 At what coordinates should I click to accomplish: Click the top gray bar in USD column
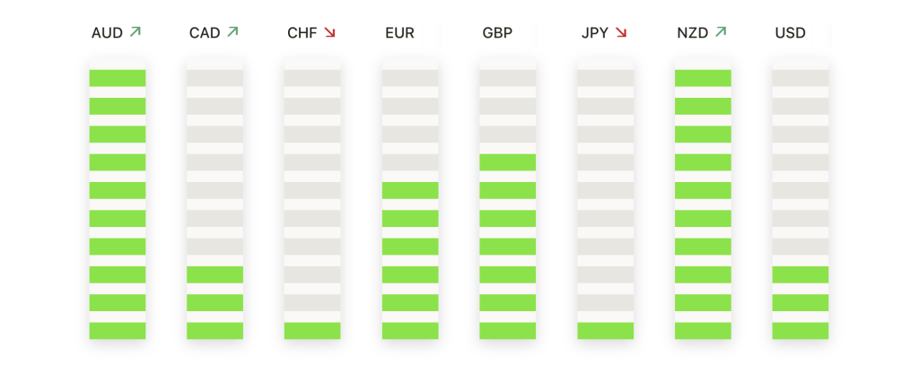[800, 78]
